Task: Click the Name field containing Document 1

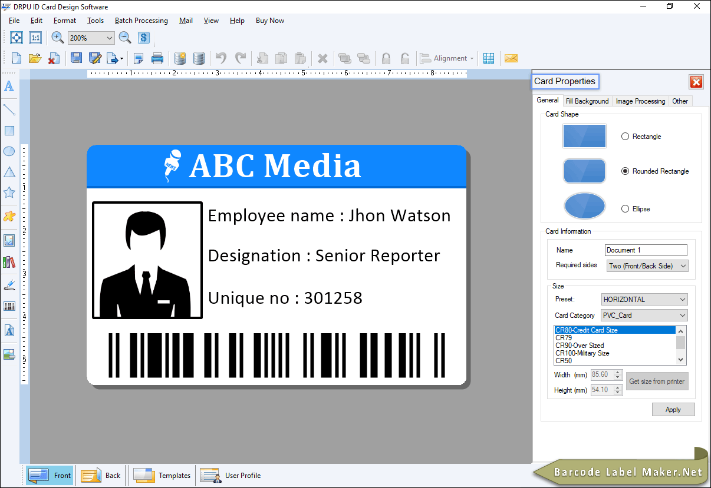Action: (646, 250)
